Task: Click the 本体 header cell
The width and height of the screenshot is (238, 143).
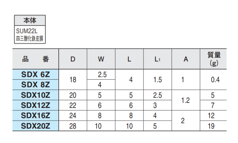Action: click(30, 21)
